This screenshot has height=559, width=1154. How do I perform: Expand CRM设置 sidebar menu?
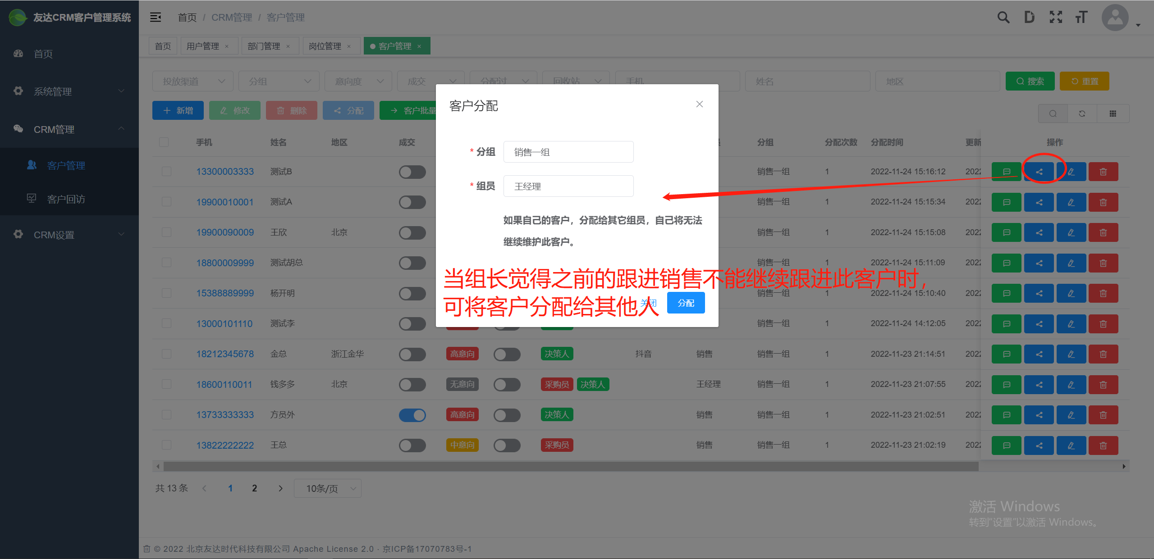tap(69, 235)
